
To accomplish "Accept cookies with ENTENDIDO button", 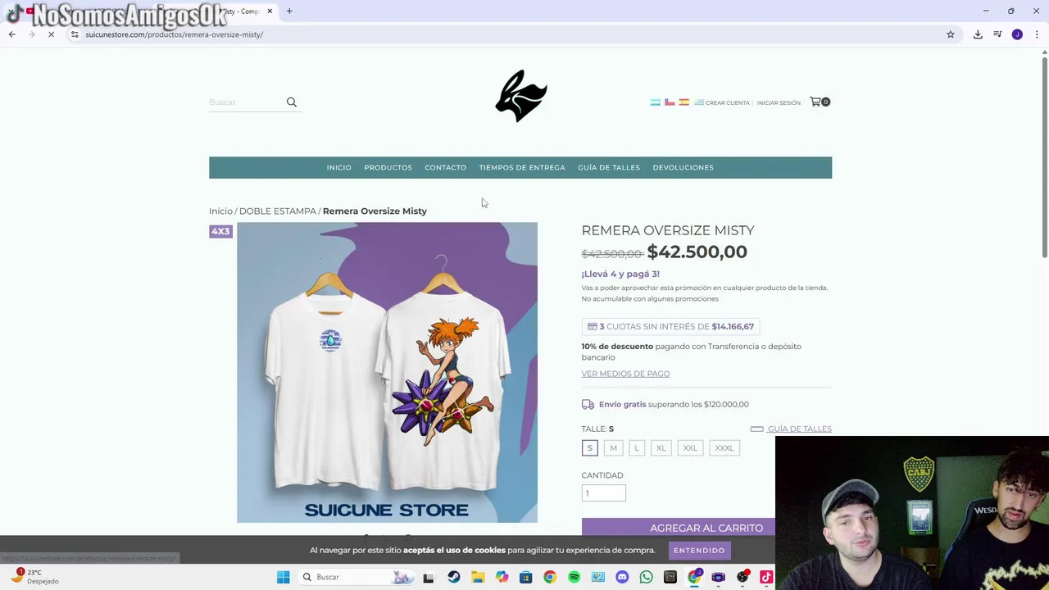I will pyautogui.click(x=699, y=551).
